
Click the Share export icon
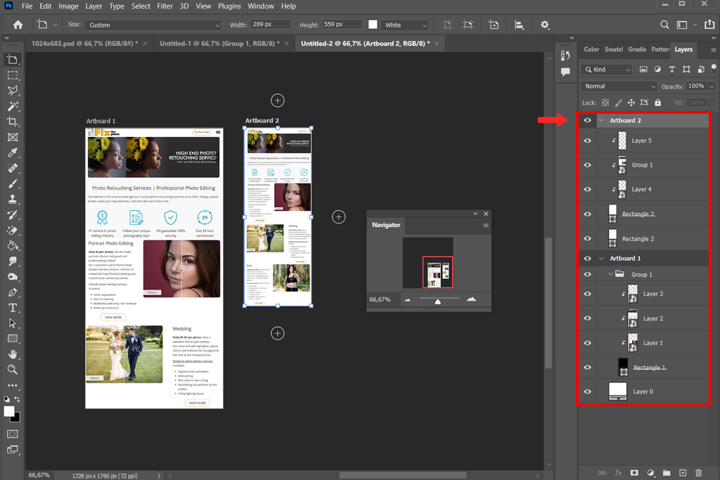click(709, 25)
